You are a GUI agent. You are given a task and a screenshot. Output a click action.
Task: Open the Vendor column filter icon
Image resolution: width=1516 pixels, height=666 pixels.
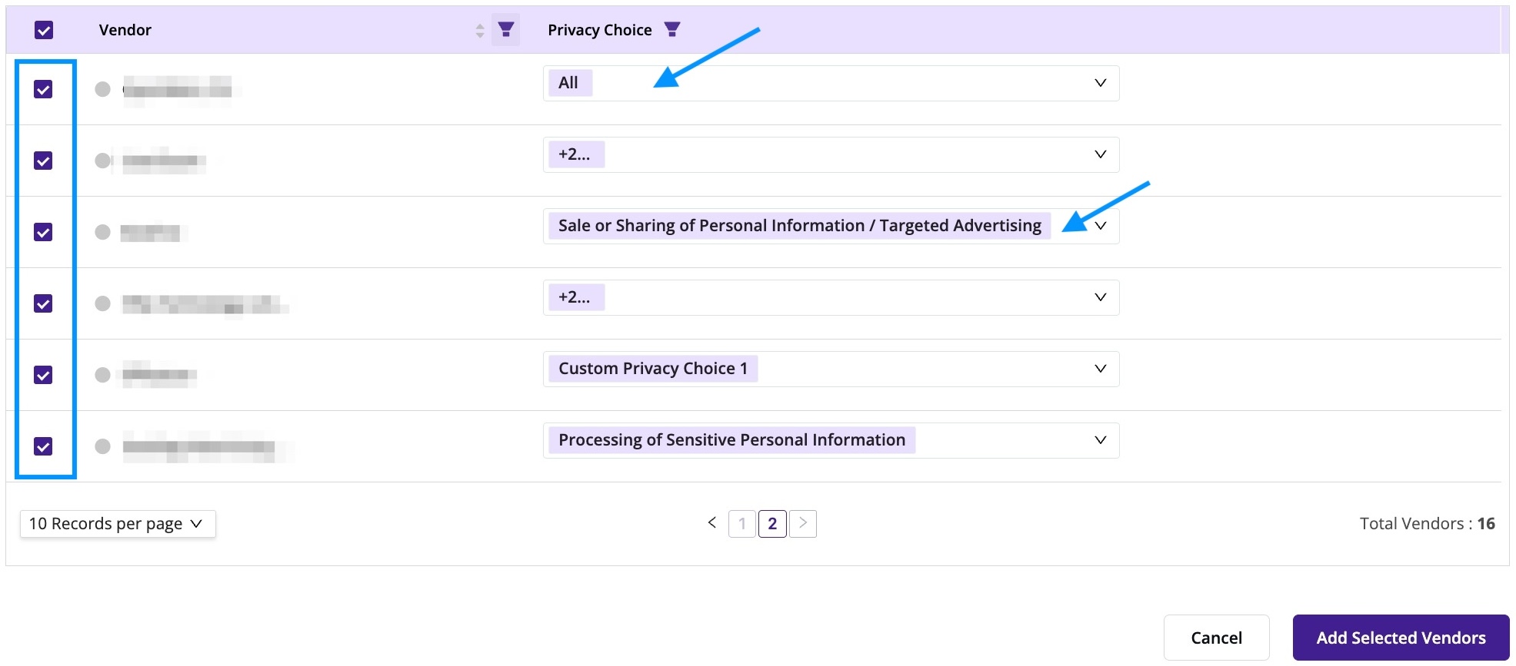coord(505,30)
